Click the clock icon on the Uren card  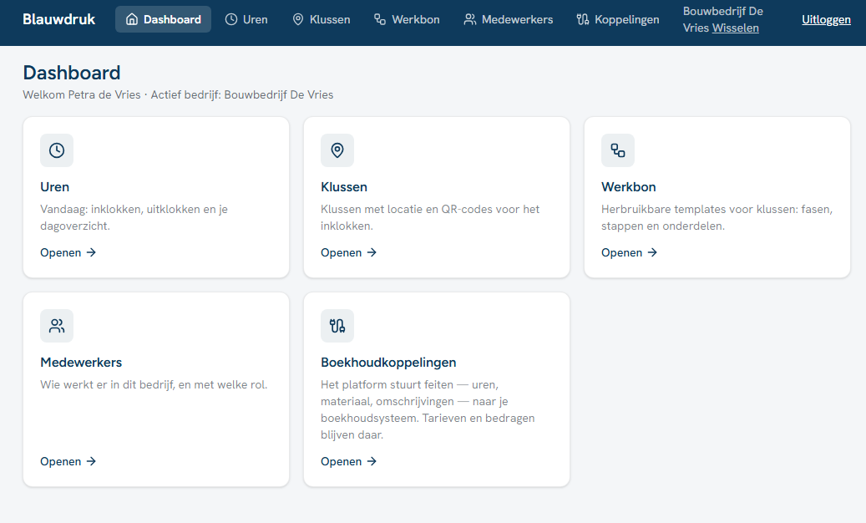pos(57,150)
